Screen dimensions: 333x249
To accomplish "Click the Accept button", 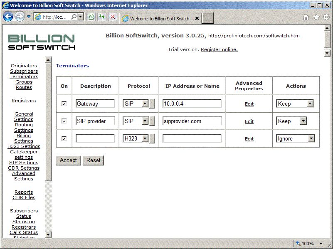I will (68, 160).
